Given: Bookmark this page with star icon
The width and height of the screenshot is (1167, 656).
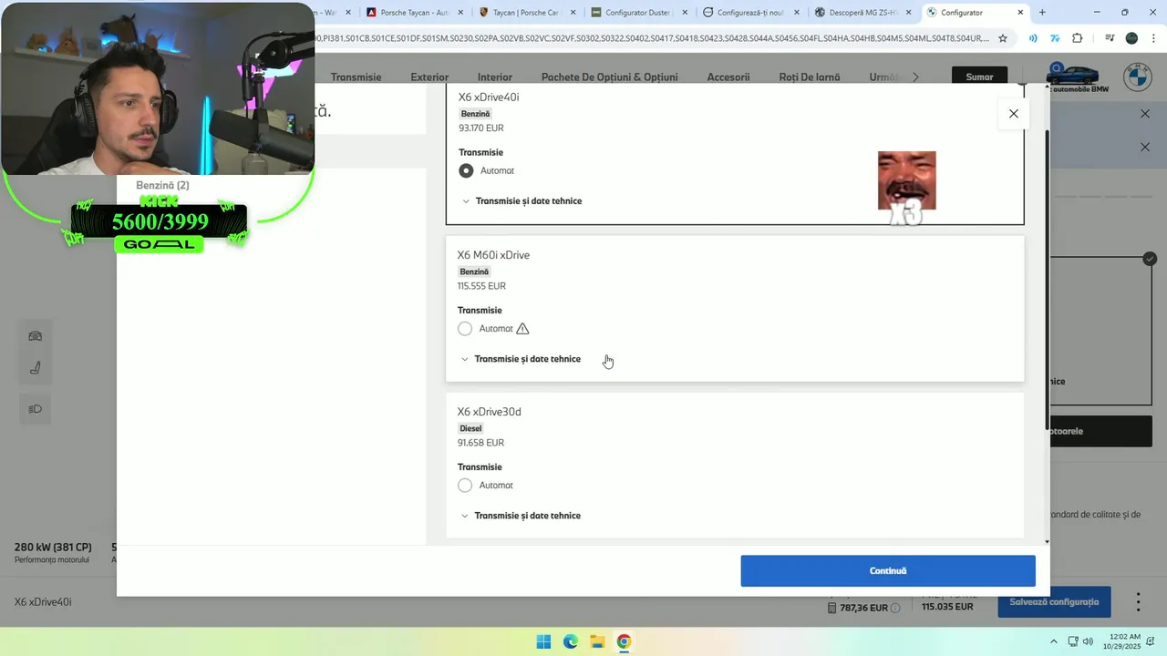Looking at the screenshot, I should [1003, 38].
